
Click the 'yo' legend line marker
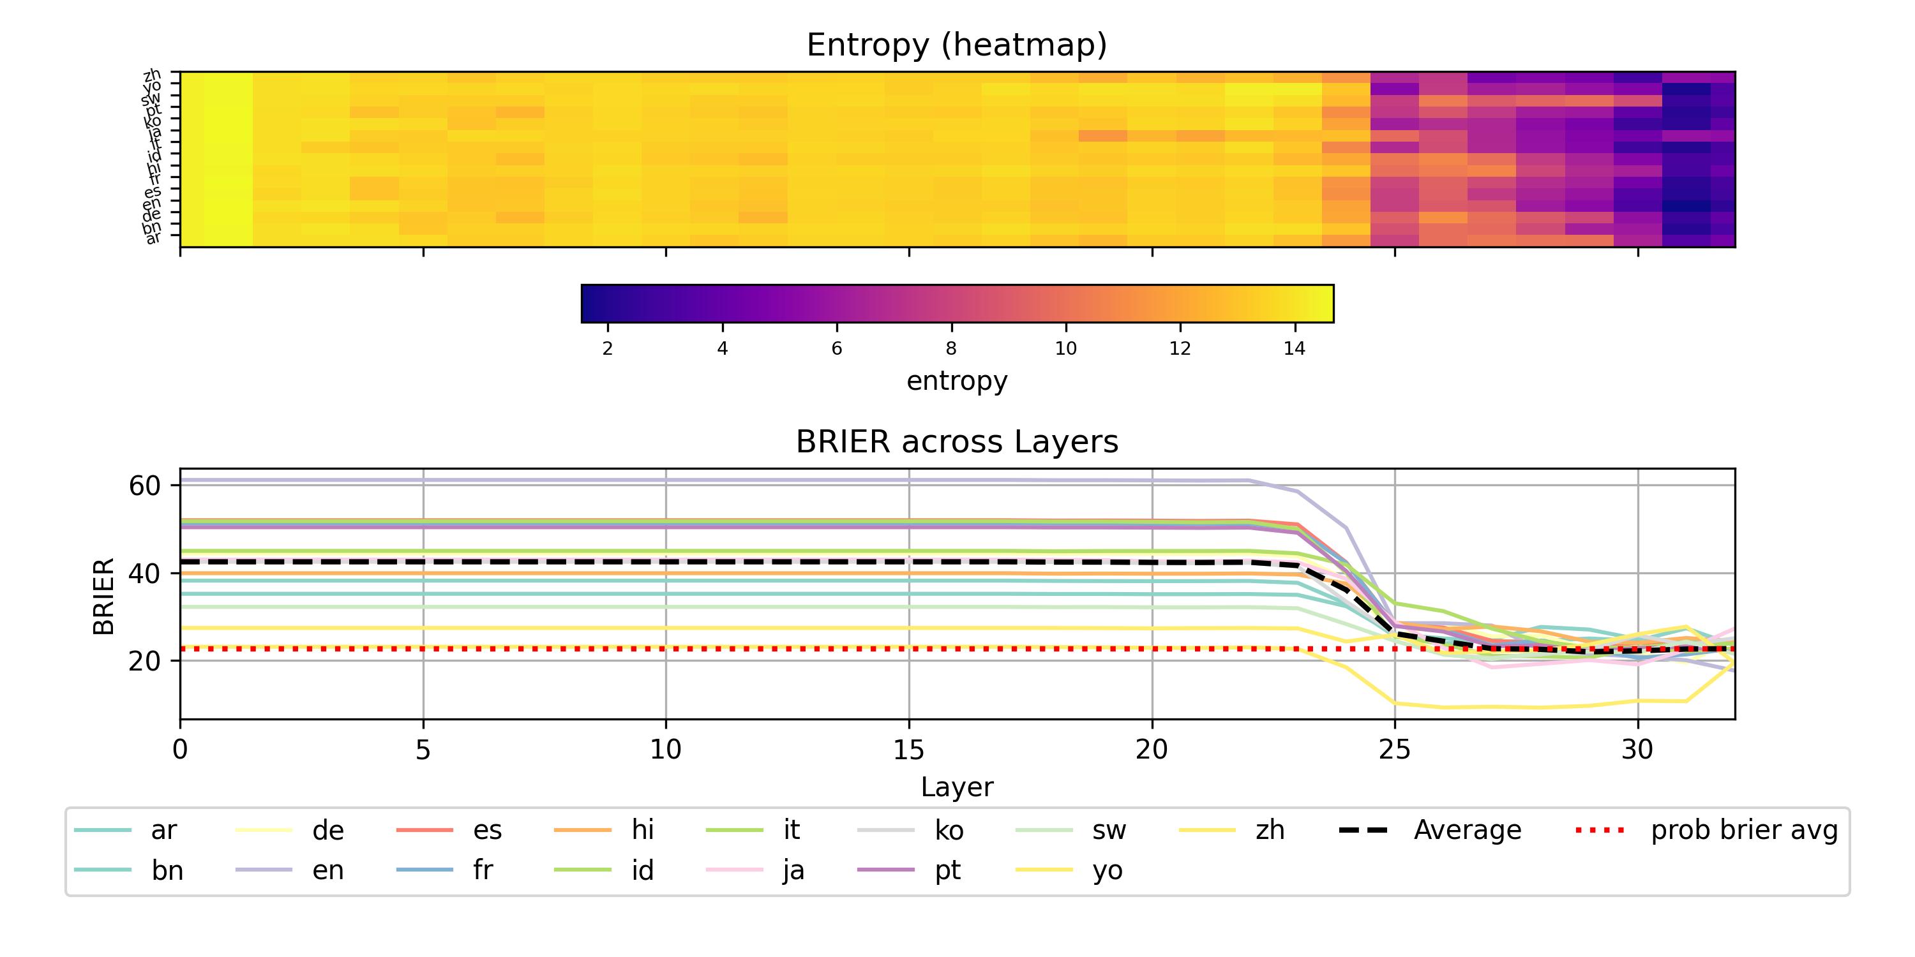tap(1044, 870)
